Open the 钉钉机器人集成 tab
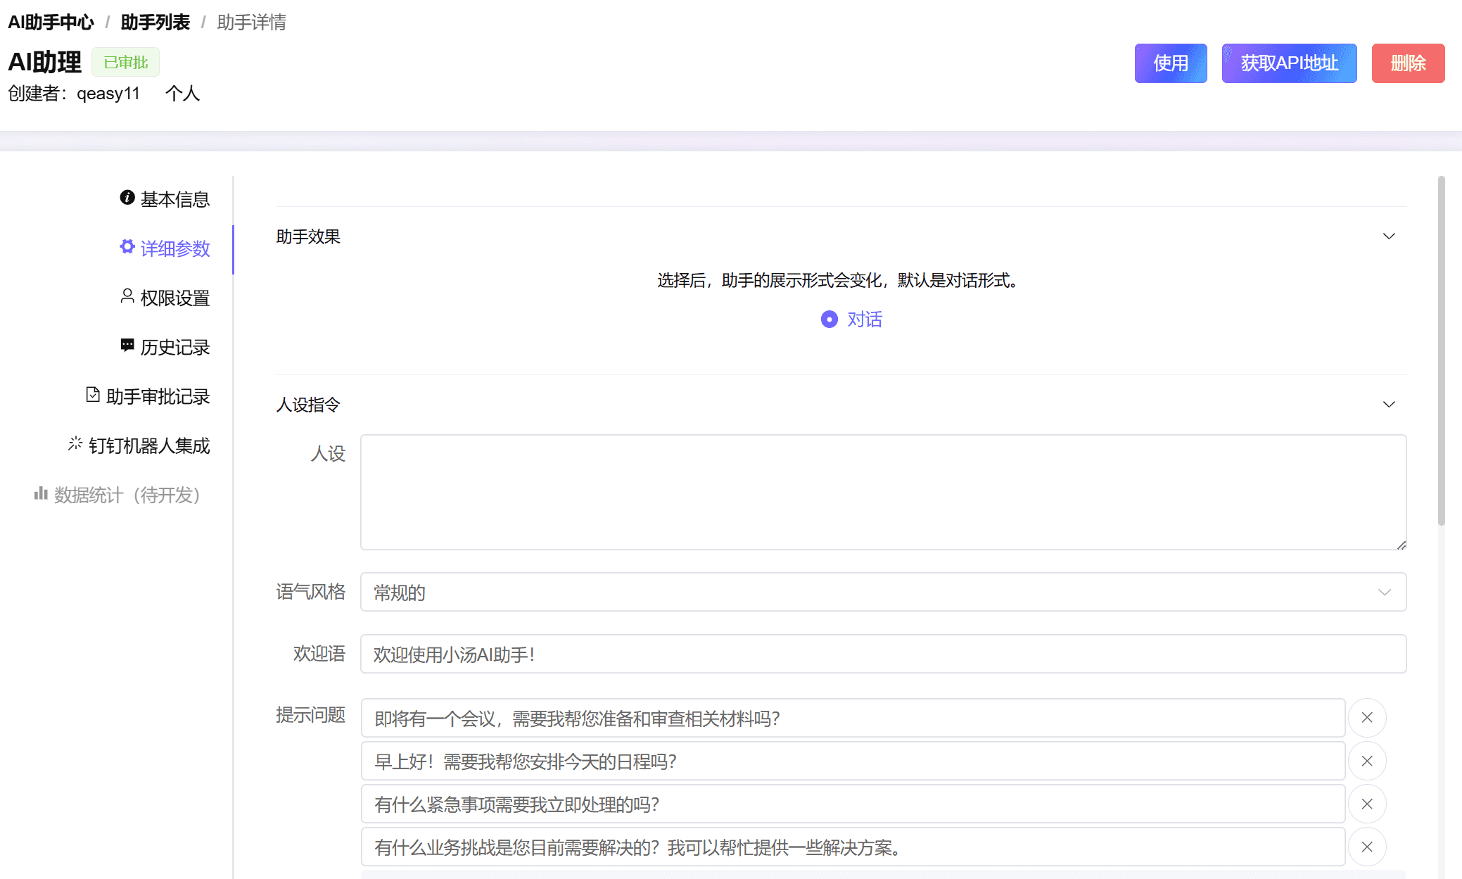The image size is (1462, 879). click(x=139, y=445)
